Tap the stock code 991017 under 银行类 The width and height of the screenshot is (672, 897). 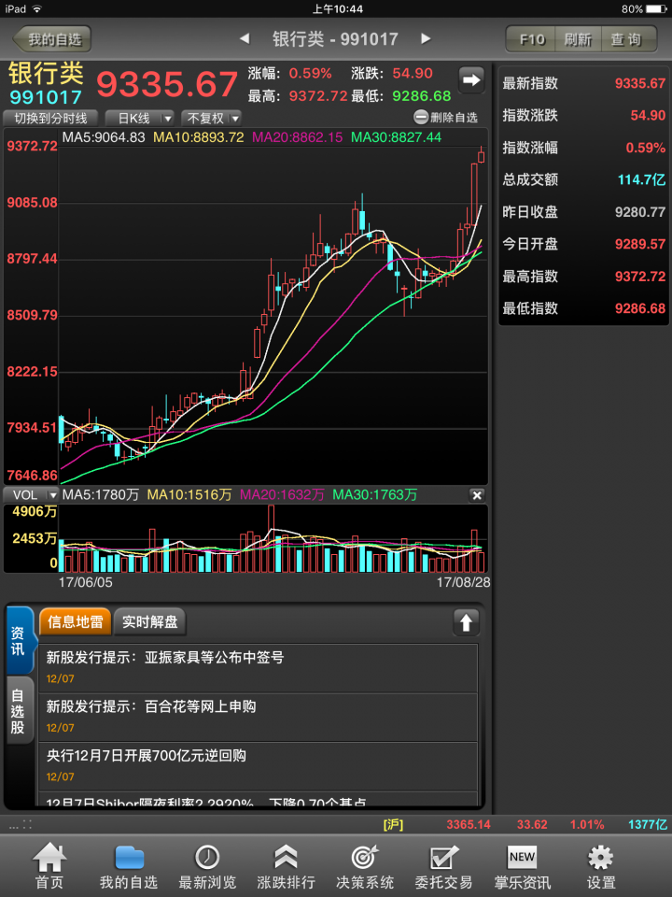tap(46, 97)
